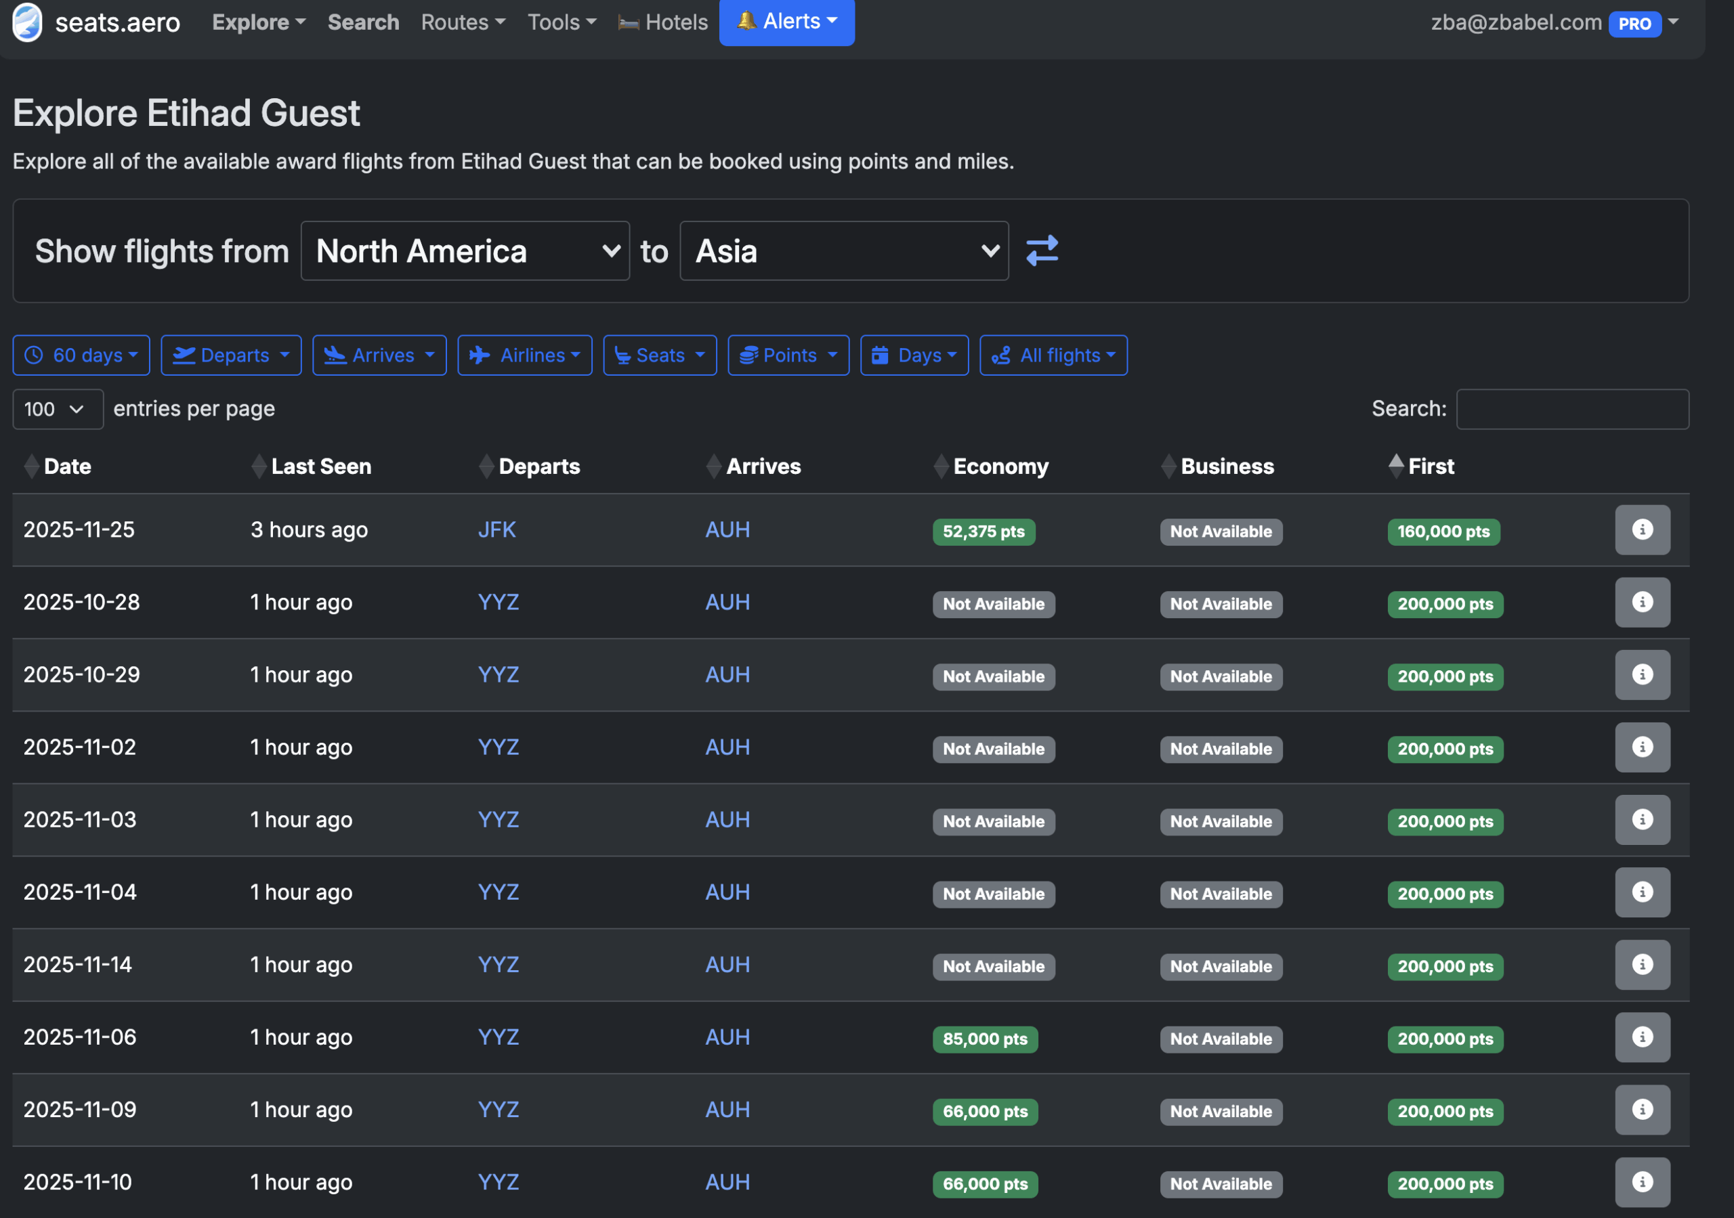Viewport: 1734px width, 1218px height.
Task: Open info icon for the 2025-11-06 flight
Action: 1642,1037
